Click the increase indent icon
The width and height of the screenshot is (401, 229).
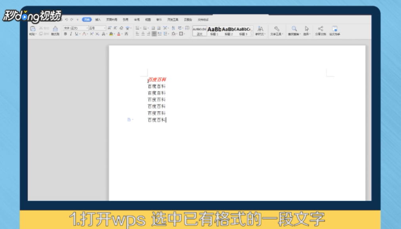[159, 28]
